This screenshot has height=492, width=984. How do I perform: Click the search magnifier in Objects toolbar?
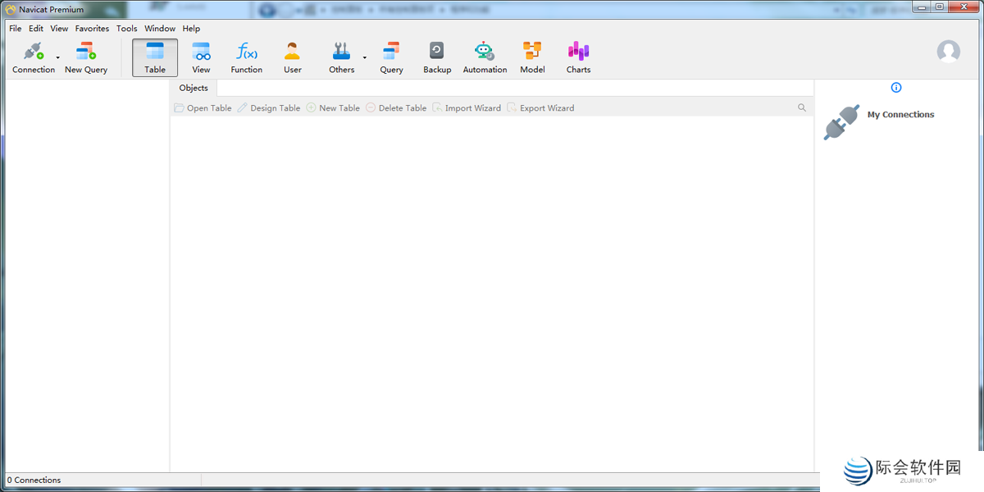802,107
